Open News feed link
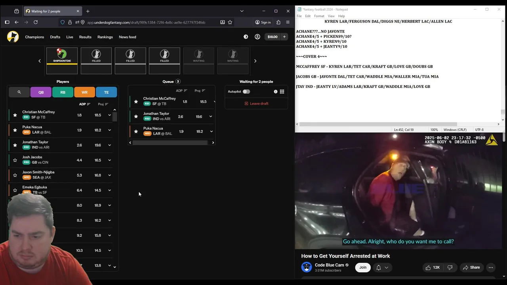Image resolution: width=507 pixels, height=285 pixels. 128,37
